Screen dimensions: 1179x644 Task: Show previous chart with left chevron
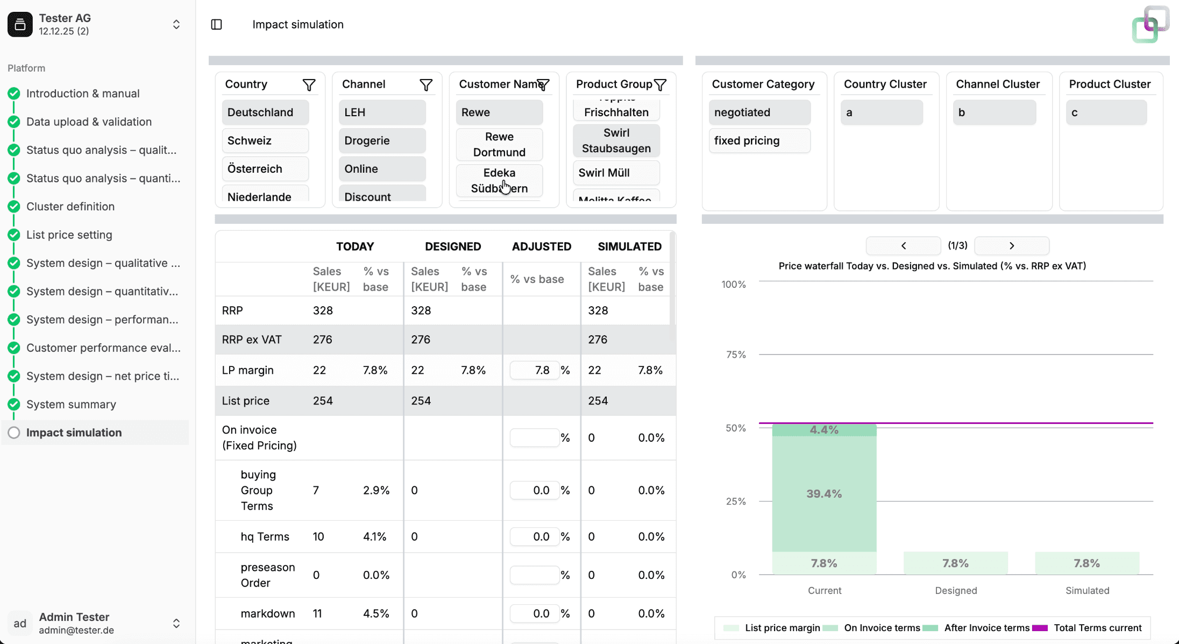click(903, 245)
